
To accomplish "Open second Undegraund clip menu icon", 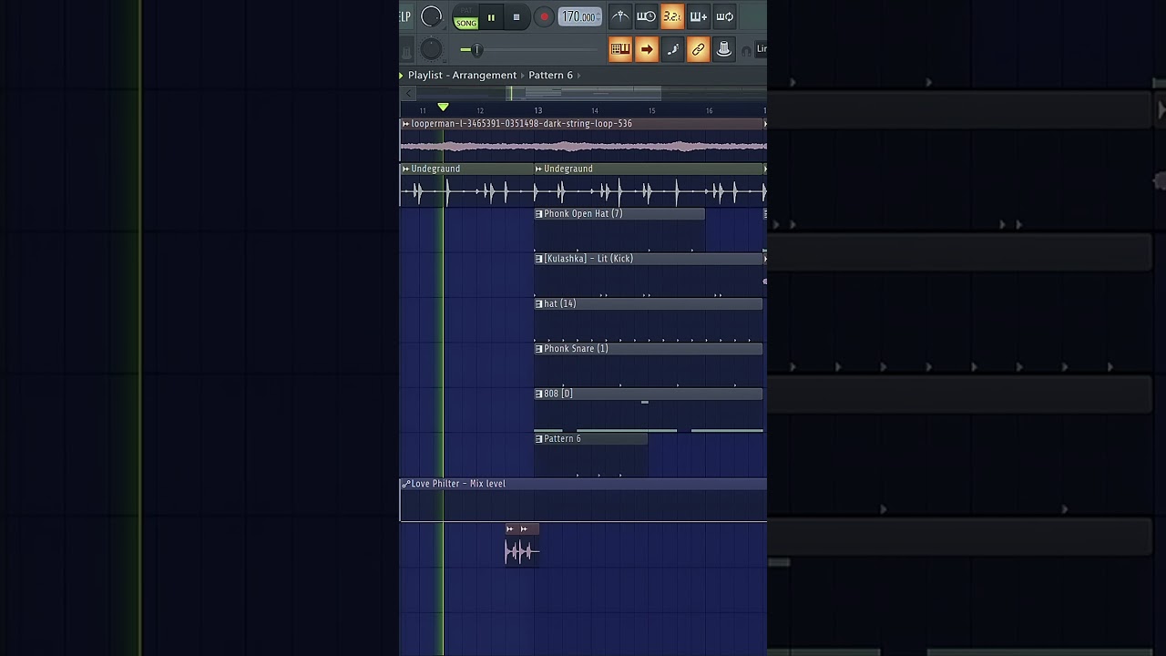I will click(538, 169).
